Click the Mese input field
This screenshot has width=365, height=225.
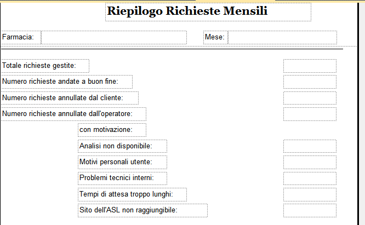pos(282,37)
